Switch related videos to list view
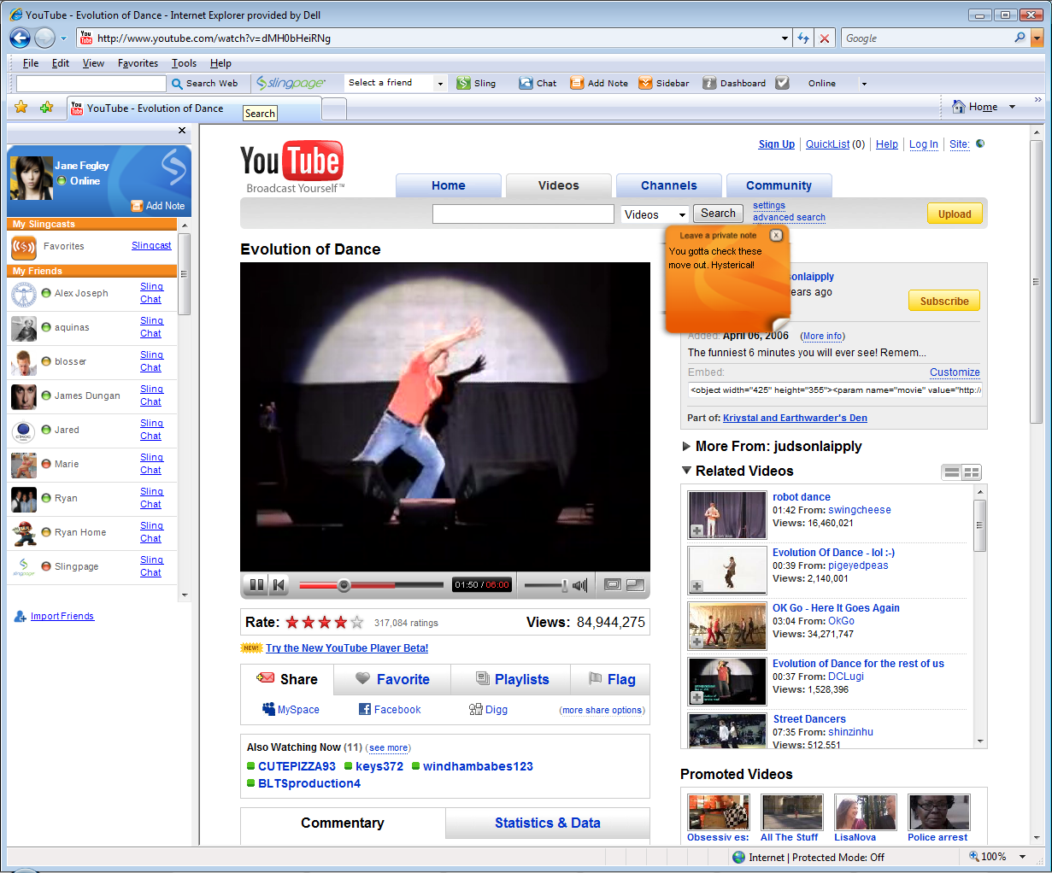 point(951,472)
